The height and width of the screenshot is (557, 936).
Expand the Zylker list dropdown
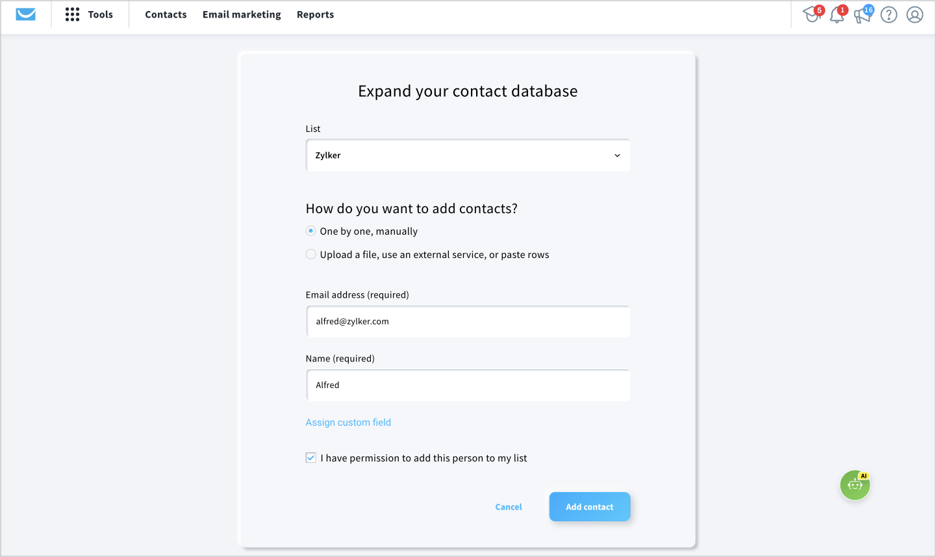coord(468,155)
